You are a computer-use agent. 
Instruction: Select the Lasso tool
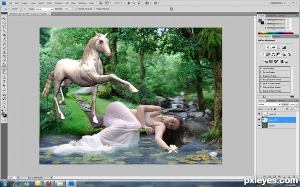coord(4,27)
